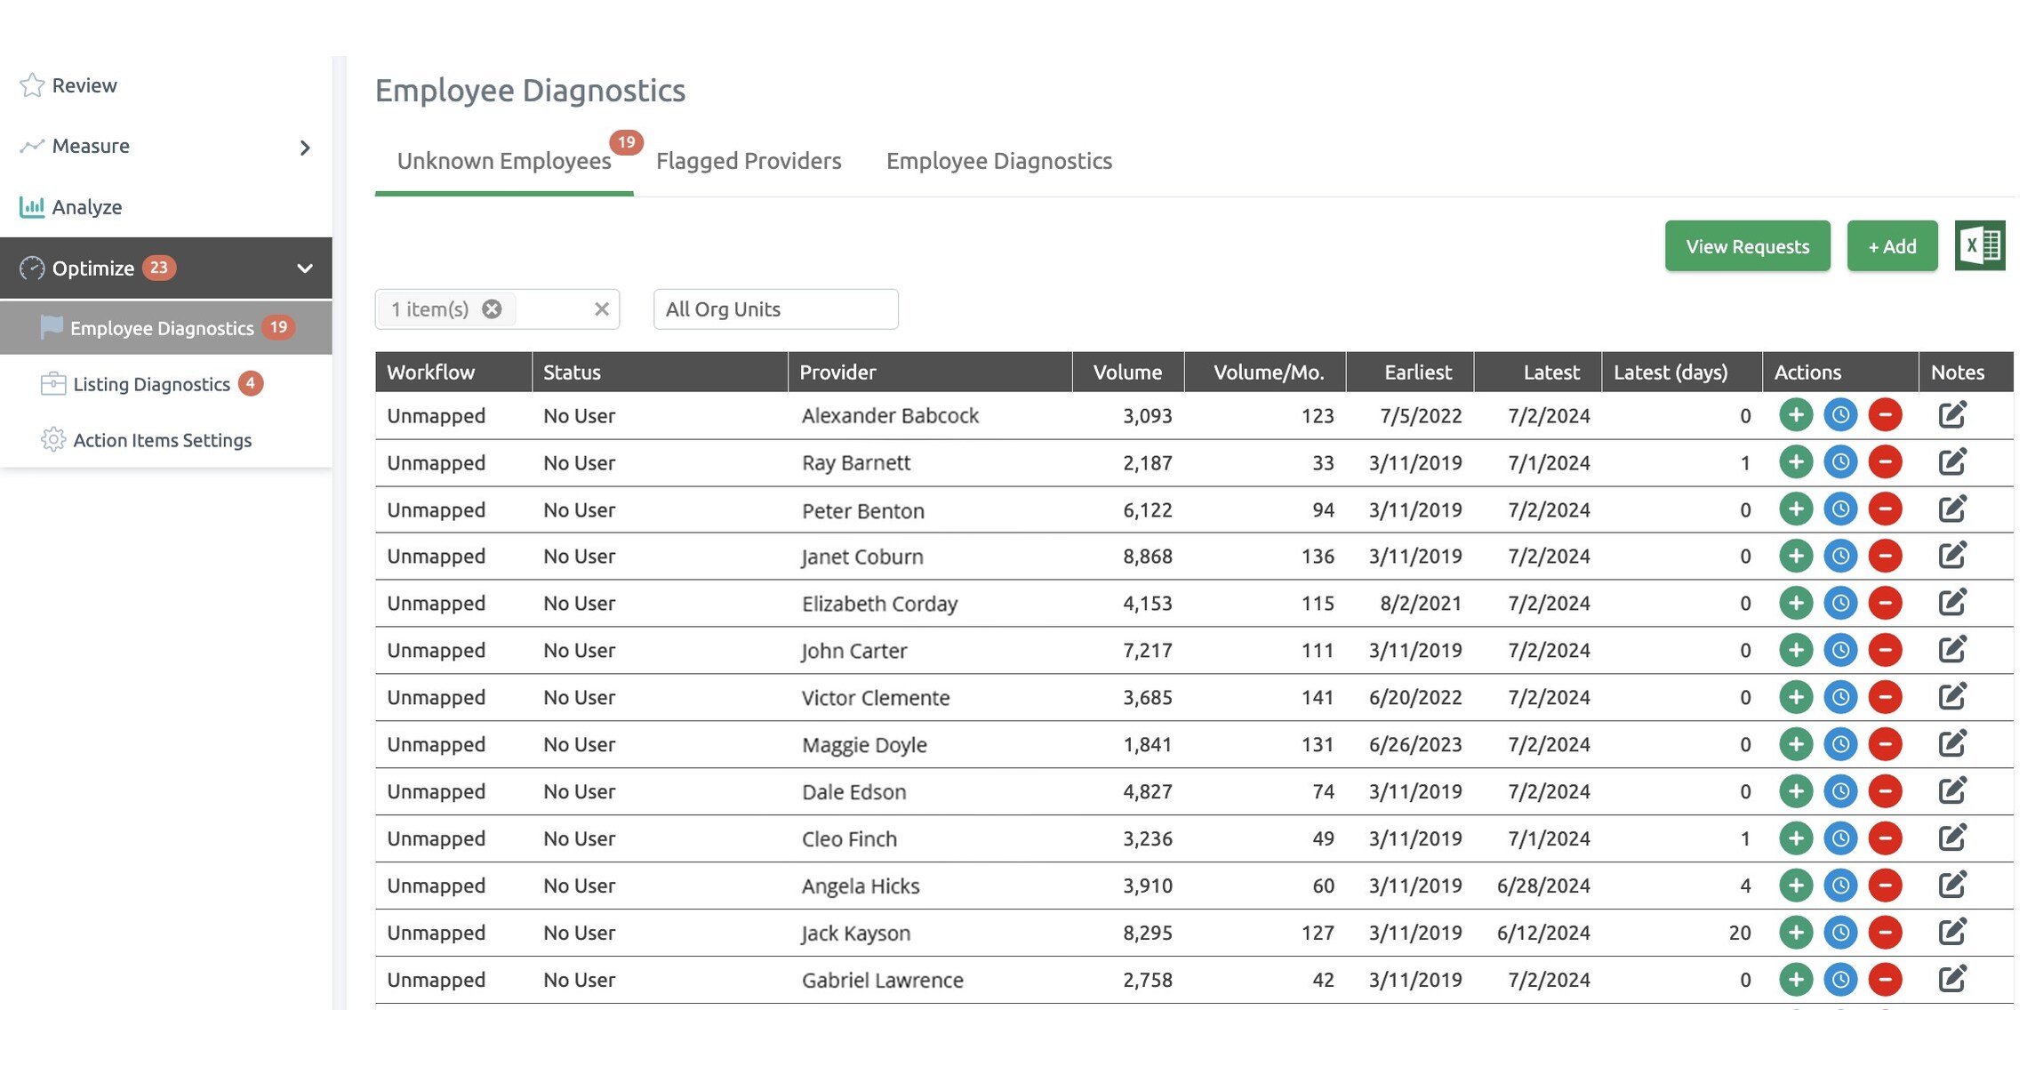
Task: Click blue clock icon for Gabriel Lawrence
Action: (1840, 980)
